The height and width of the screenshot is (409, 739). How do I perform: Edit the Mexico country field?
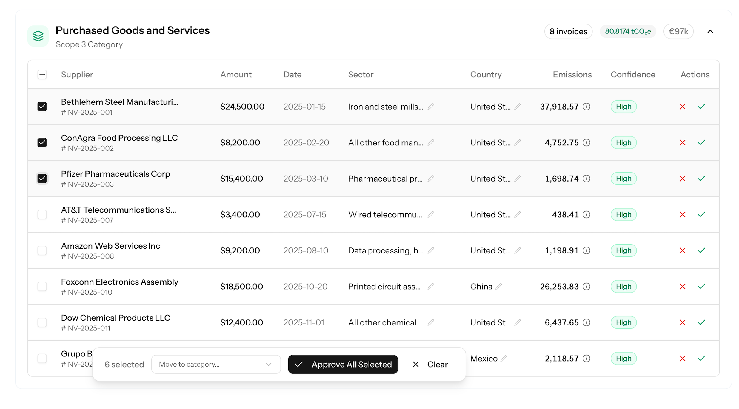pyautogui.click(x=504, y=358)
